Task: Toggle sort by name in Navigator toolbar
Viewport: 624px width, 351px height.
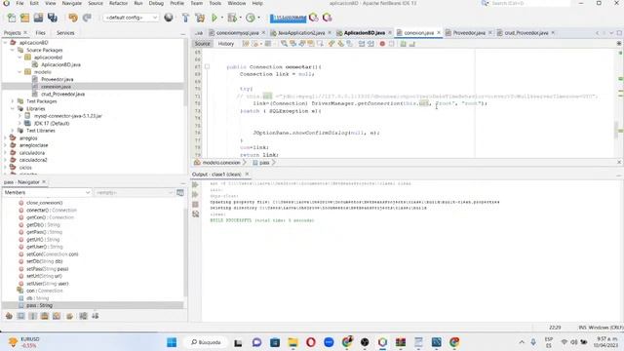Action: click(x=83, y=316)
